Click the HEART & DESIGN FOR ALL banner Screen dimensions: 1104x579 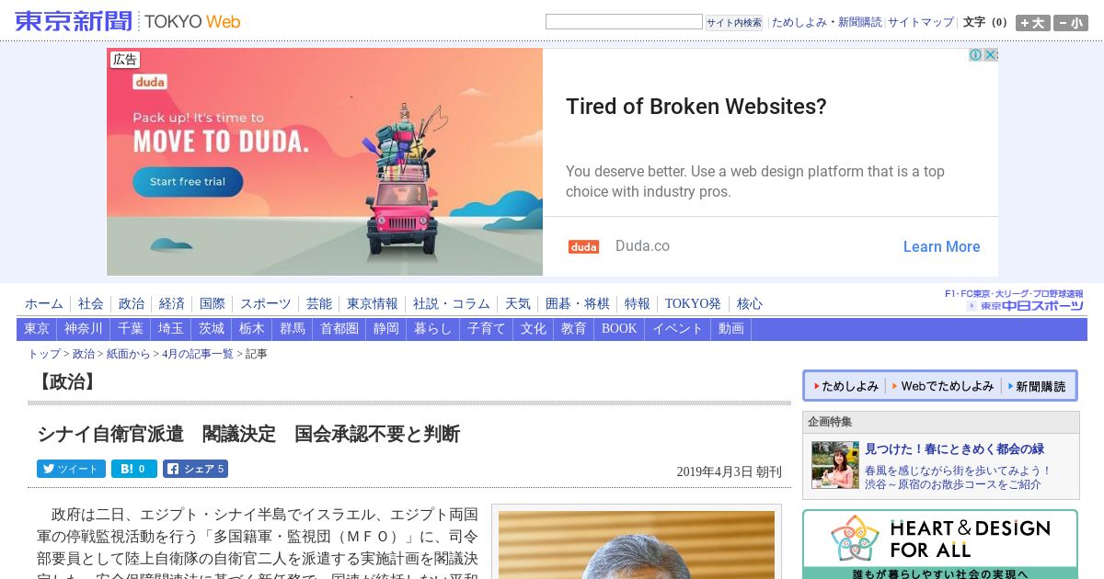(x=940, y=544)
